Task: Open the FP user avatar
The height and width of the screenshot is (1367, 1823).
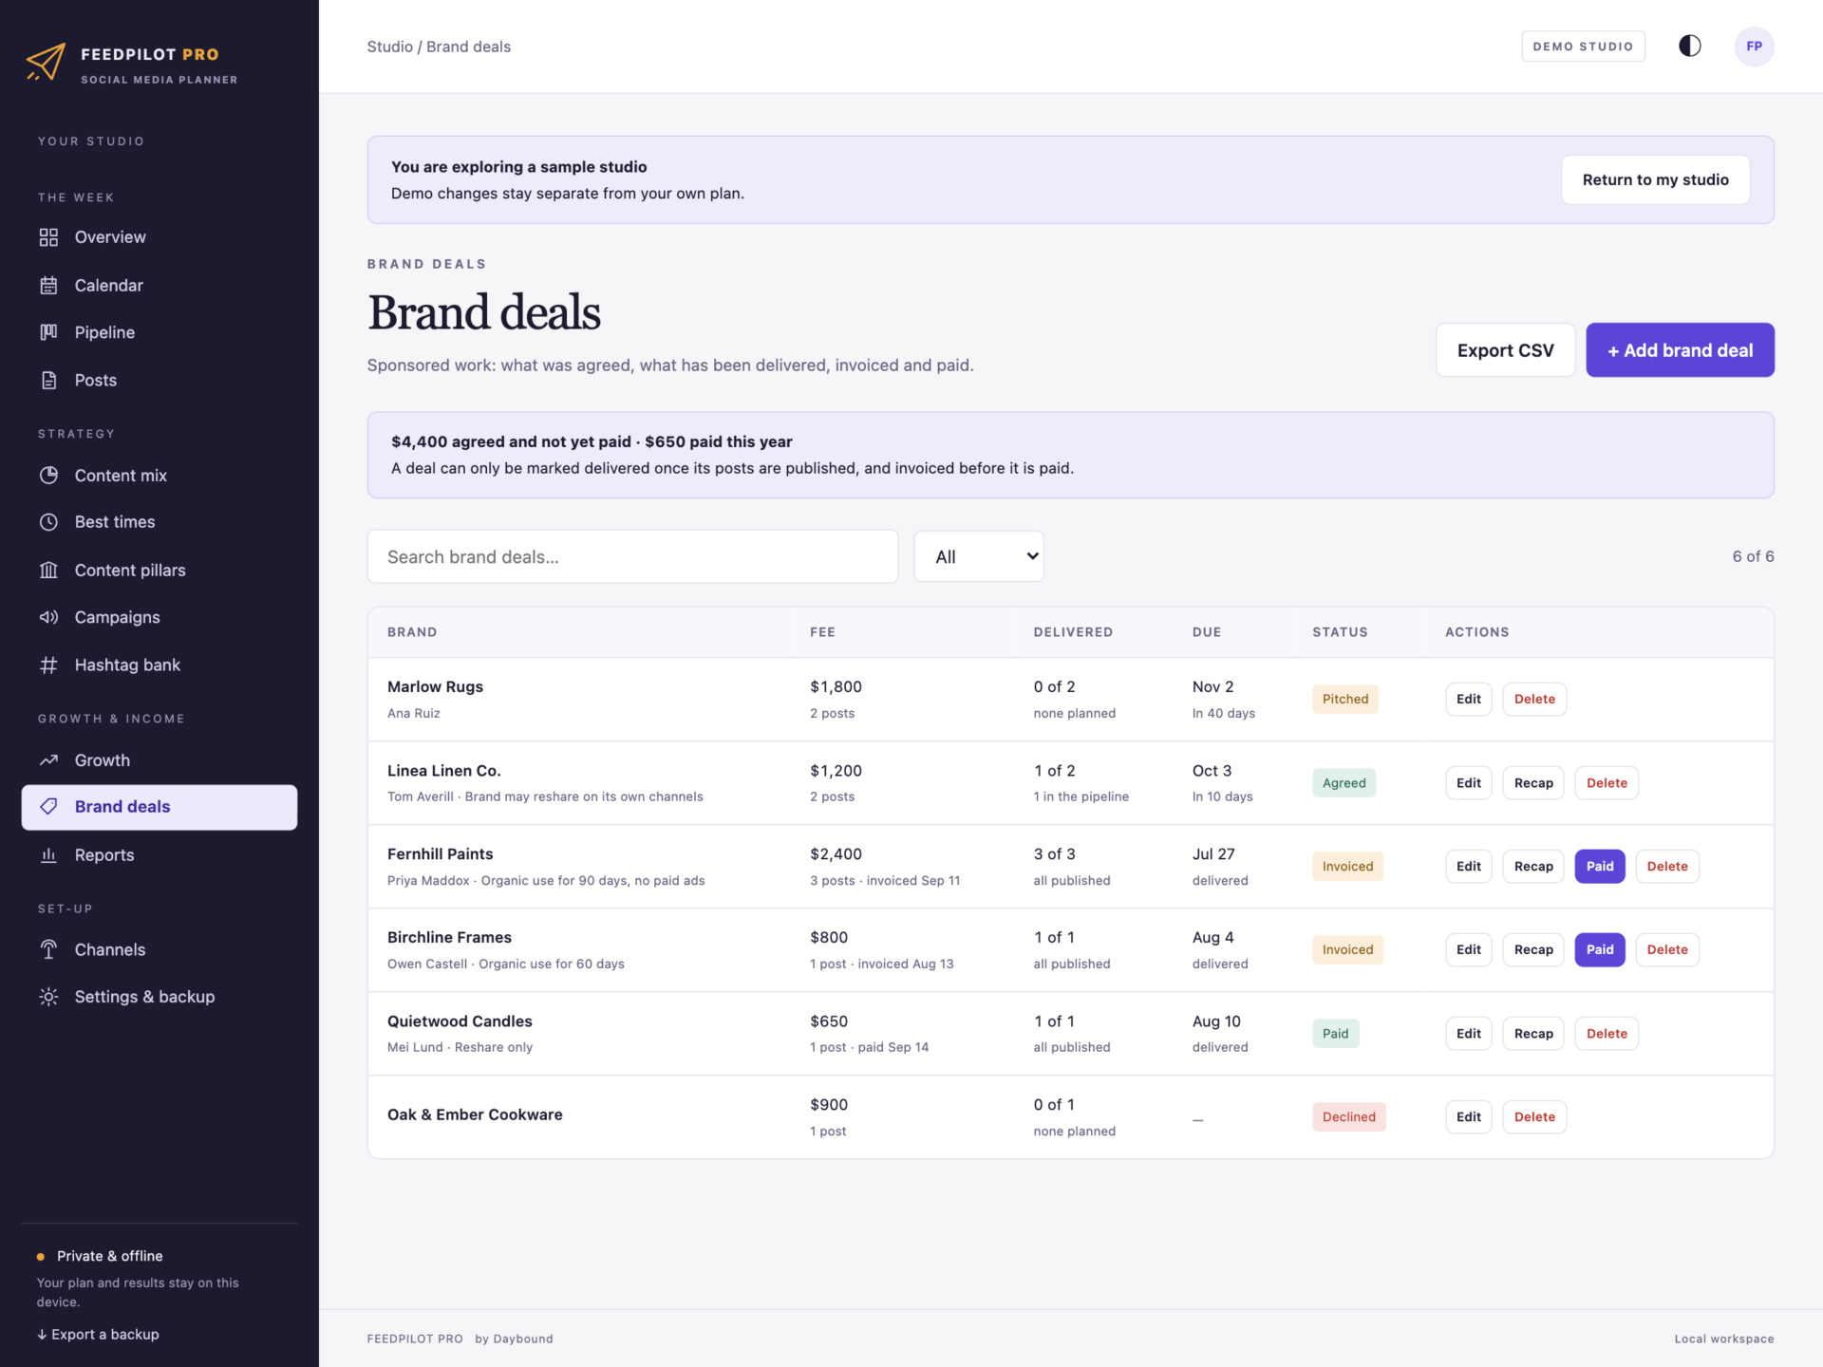Action: point(1754,47)
